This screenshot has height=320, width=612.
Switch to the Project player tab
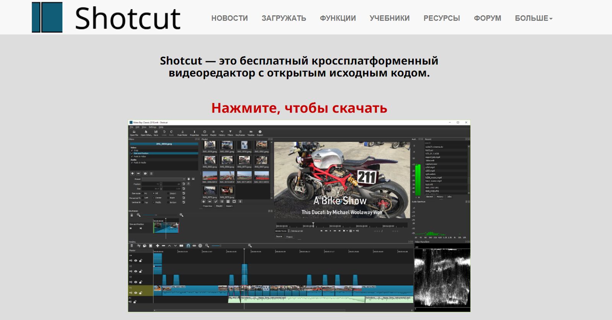(290, 237)
